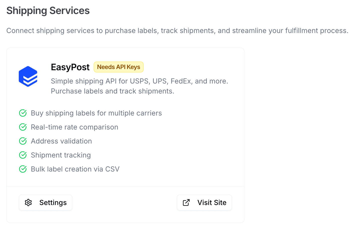The image size is (358, 233).
Task: Click the green checkmark next to Address validation
Action: point(23,141)
